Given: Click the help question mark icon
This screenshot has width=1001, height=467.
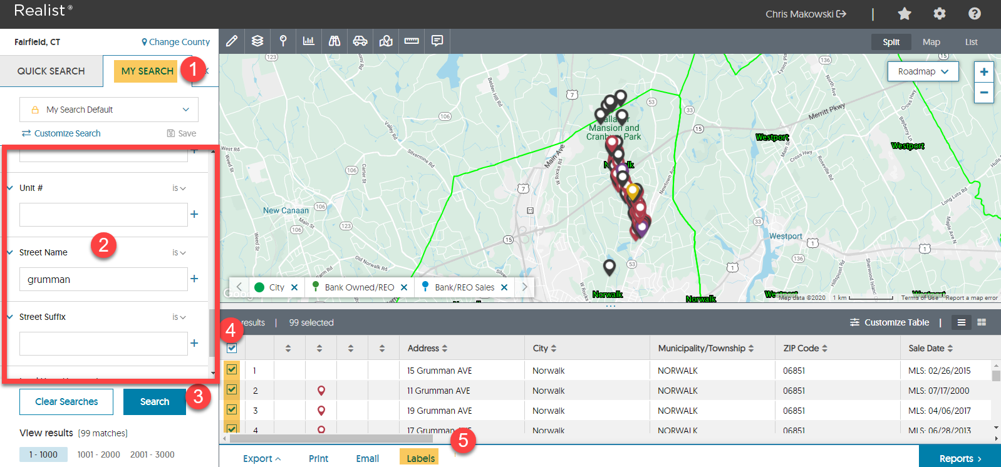Looking at the screenshot, I should pyautogui.click(x=975, y=14).
